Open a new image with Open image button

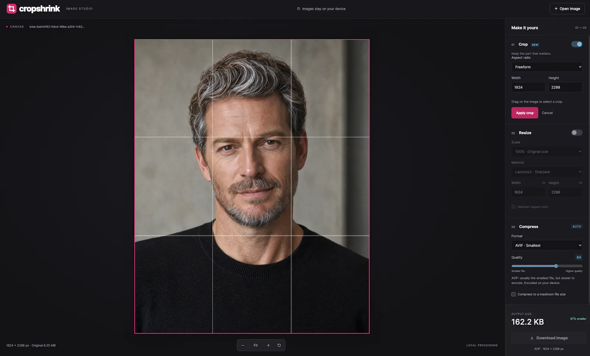click(567, 8)
